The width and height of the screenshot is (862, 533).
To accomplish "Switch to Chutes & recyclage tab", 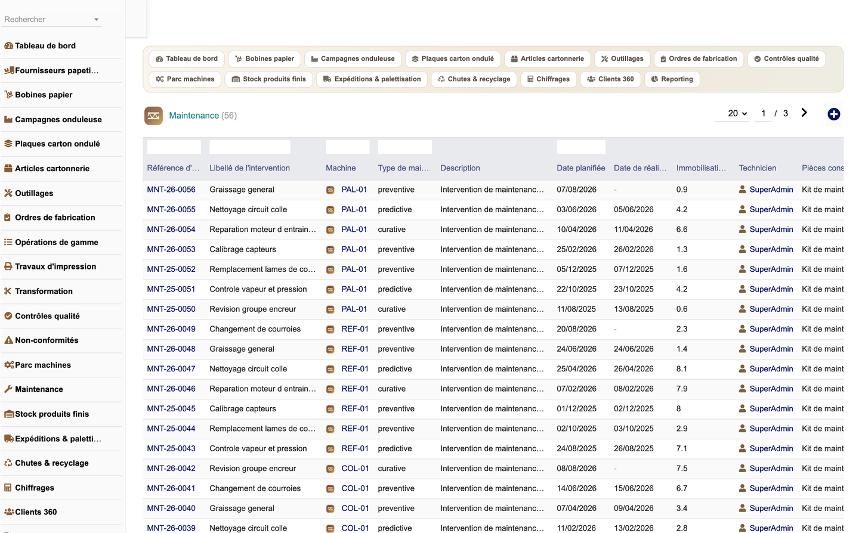I will click(474, 79).
